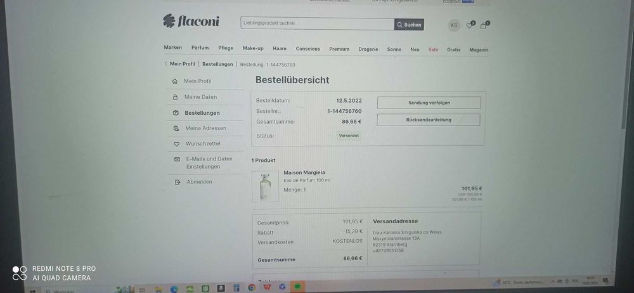
Task: Click the flaconi logo
Action: tap(191, 21)
